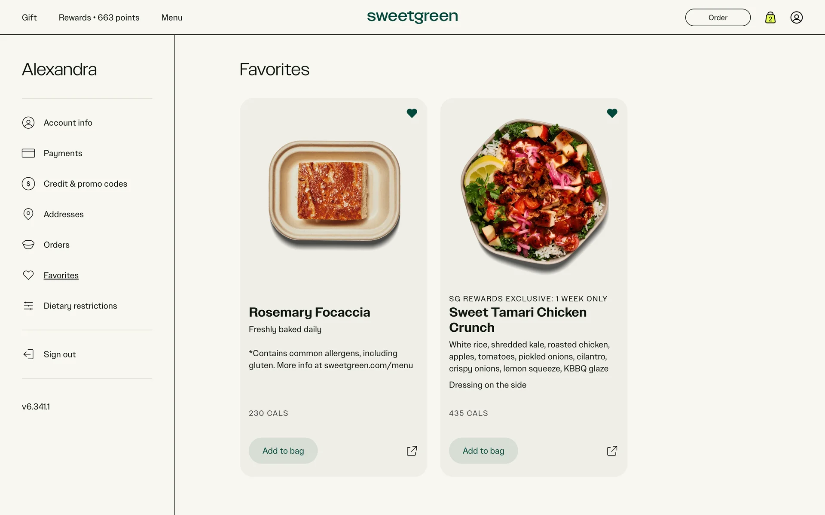Click the Credit & promo codes dollar icon
Image resolution: width=825 pixels, height=515 pixels.
(28, 184)
